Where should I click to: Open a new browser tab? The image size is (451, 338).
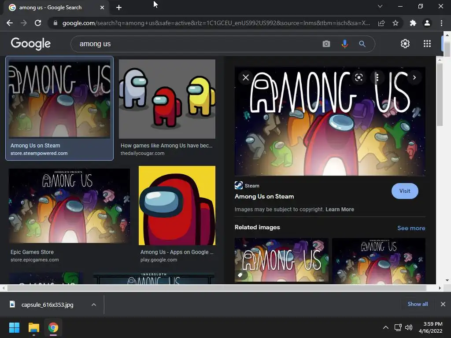(x=119, y=7)
